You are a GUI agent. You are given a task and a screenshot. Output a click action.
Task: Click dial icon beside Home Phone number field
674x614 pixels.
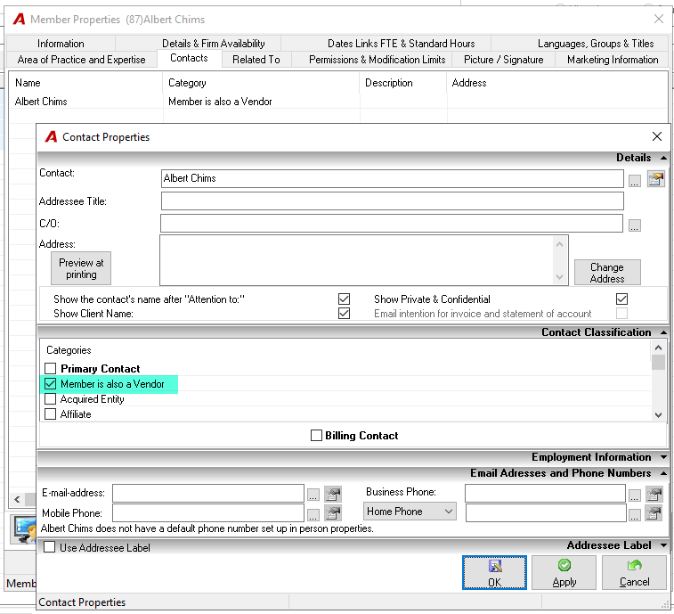[x=654, y=513]
